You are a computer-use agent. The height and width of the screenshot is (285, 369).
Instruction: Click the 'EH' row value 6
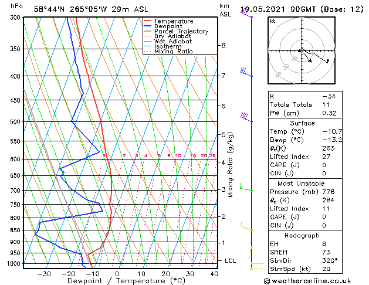click(x=324, y=244)
